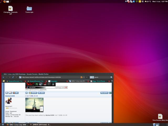Click the workspace switcher in bottom panel
The width and height of the screenshot is (168, 126).
[x=162, y=125]
